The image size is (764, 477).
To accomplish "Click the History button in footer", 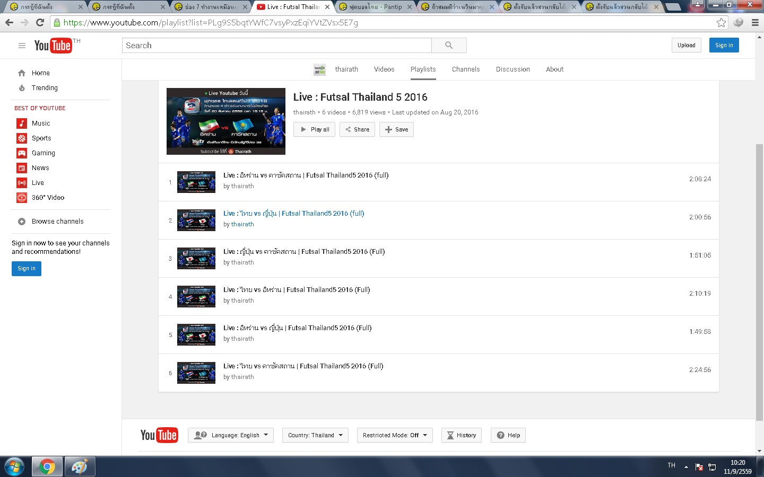I will click(462, 435).
